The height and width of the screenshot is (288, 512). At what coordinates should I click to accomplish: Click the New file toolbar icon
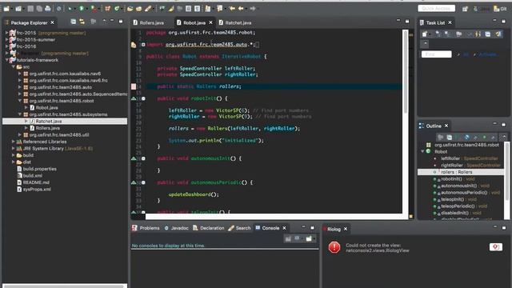tap(6, 9)
